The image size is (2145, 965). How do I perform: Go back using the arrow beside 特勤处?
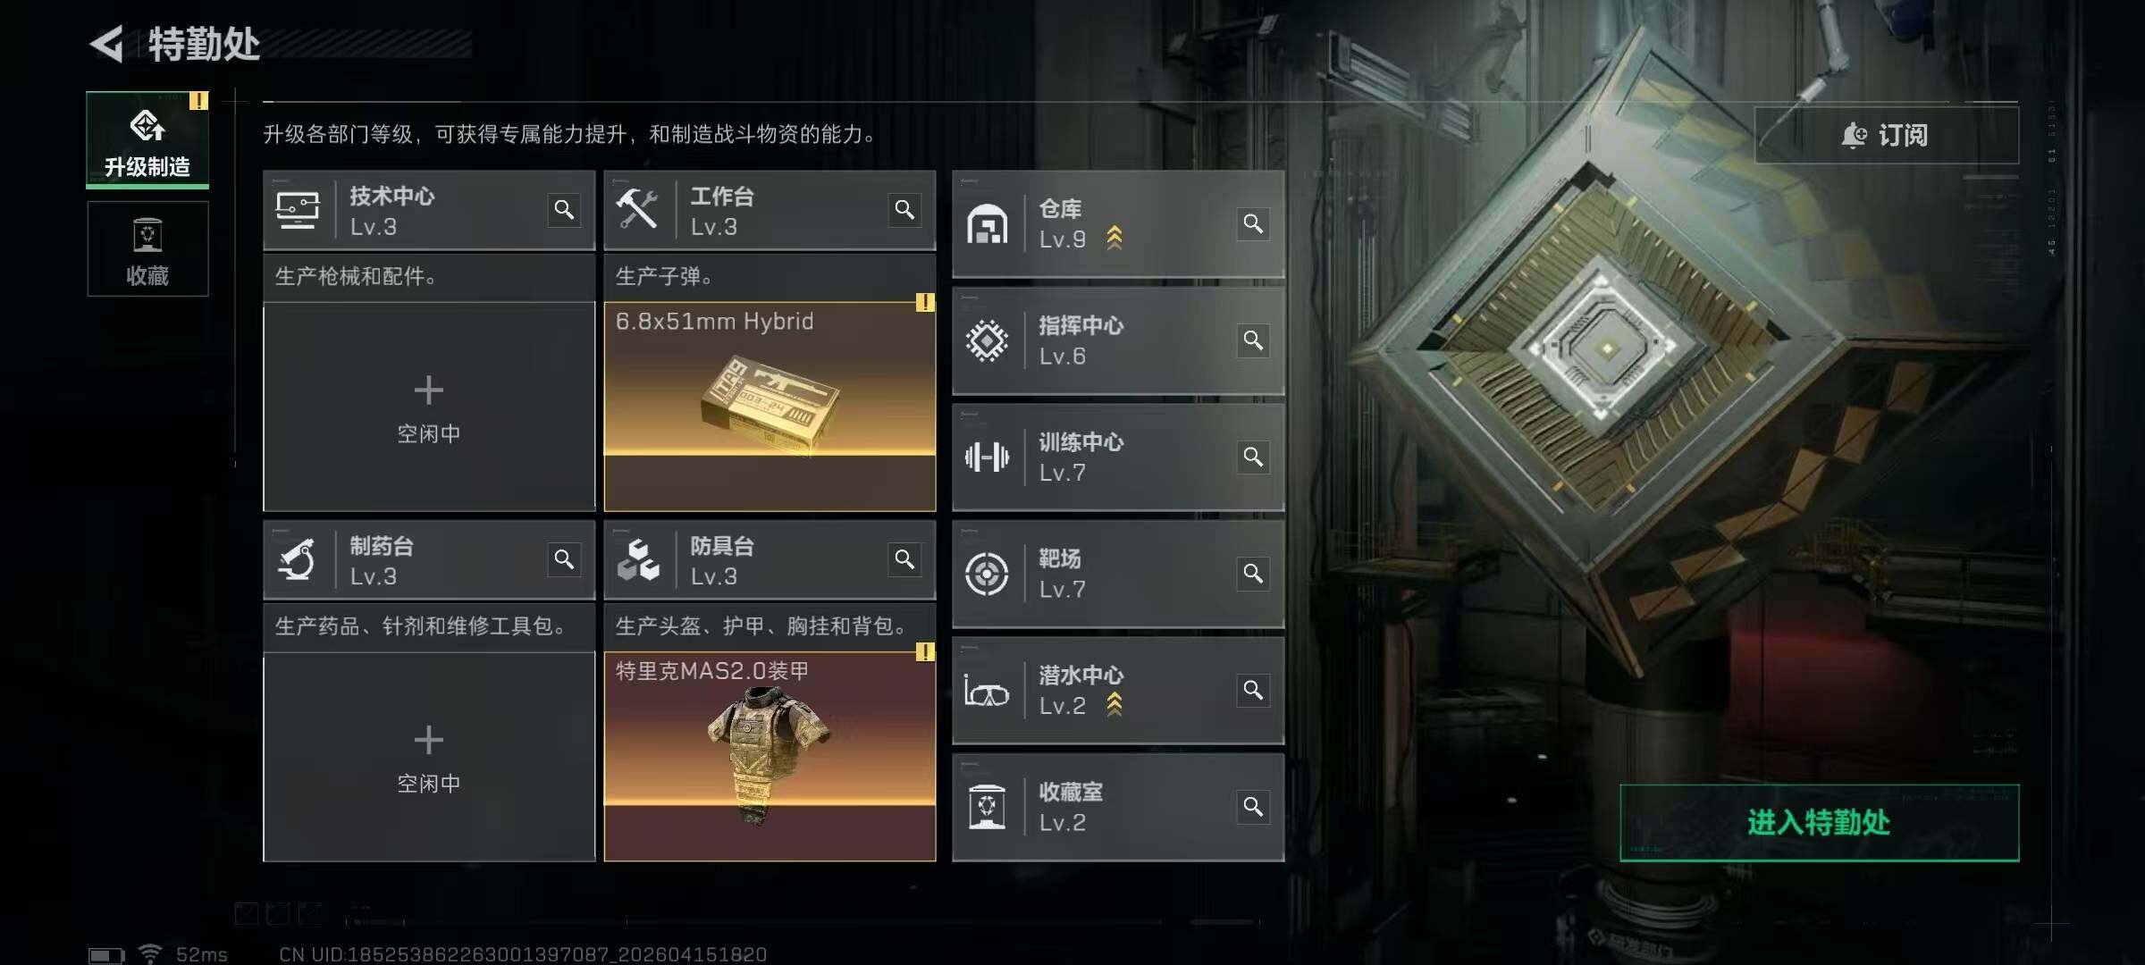point(106,45)
